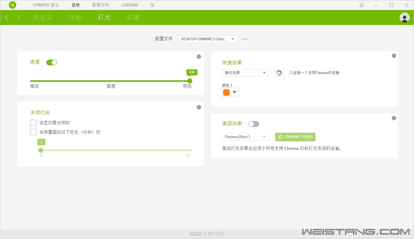
Task: Maximize the Synapse window
Action: 391,5
